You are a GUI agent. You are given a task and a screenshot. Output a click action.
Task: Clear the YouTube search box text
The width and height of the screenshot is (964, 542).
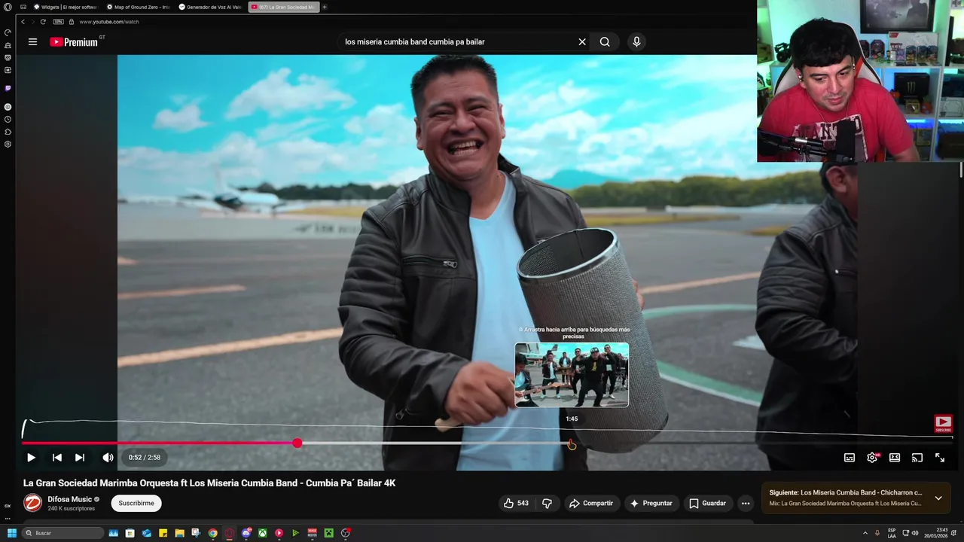pyautogui.click(x=582, y=42)
